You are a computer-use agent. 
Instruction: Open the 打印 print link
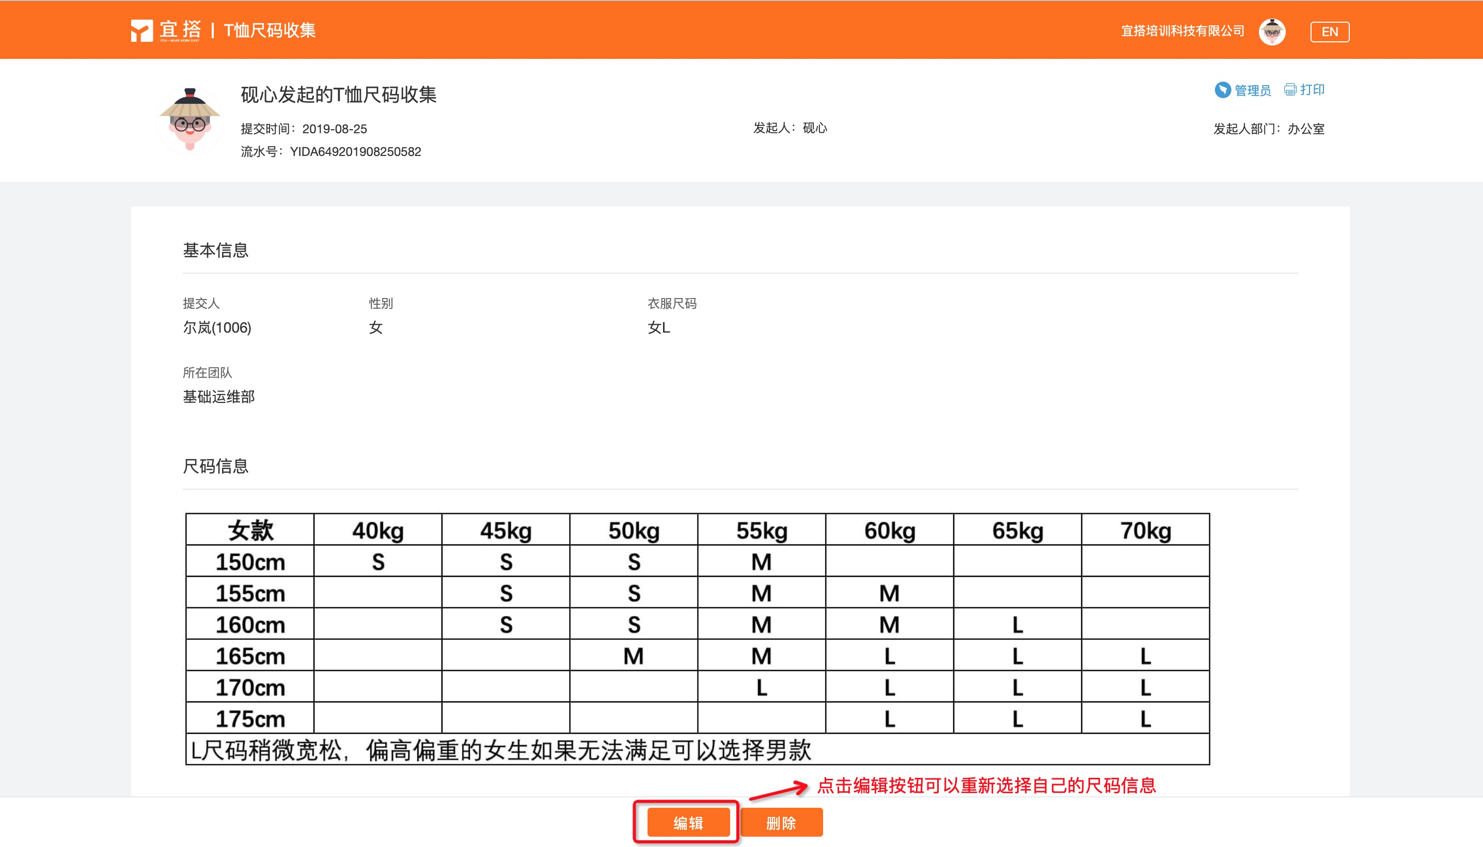click(x=1312, y=89)
